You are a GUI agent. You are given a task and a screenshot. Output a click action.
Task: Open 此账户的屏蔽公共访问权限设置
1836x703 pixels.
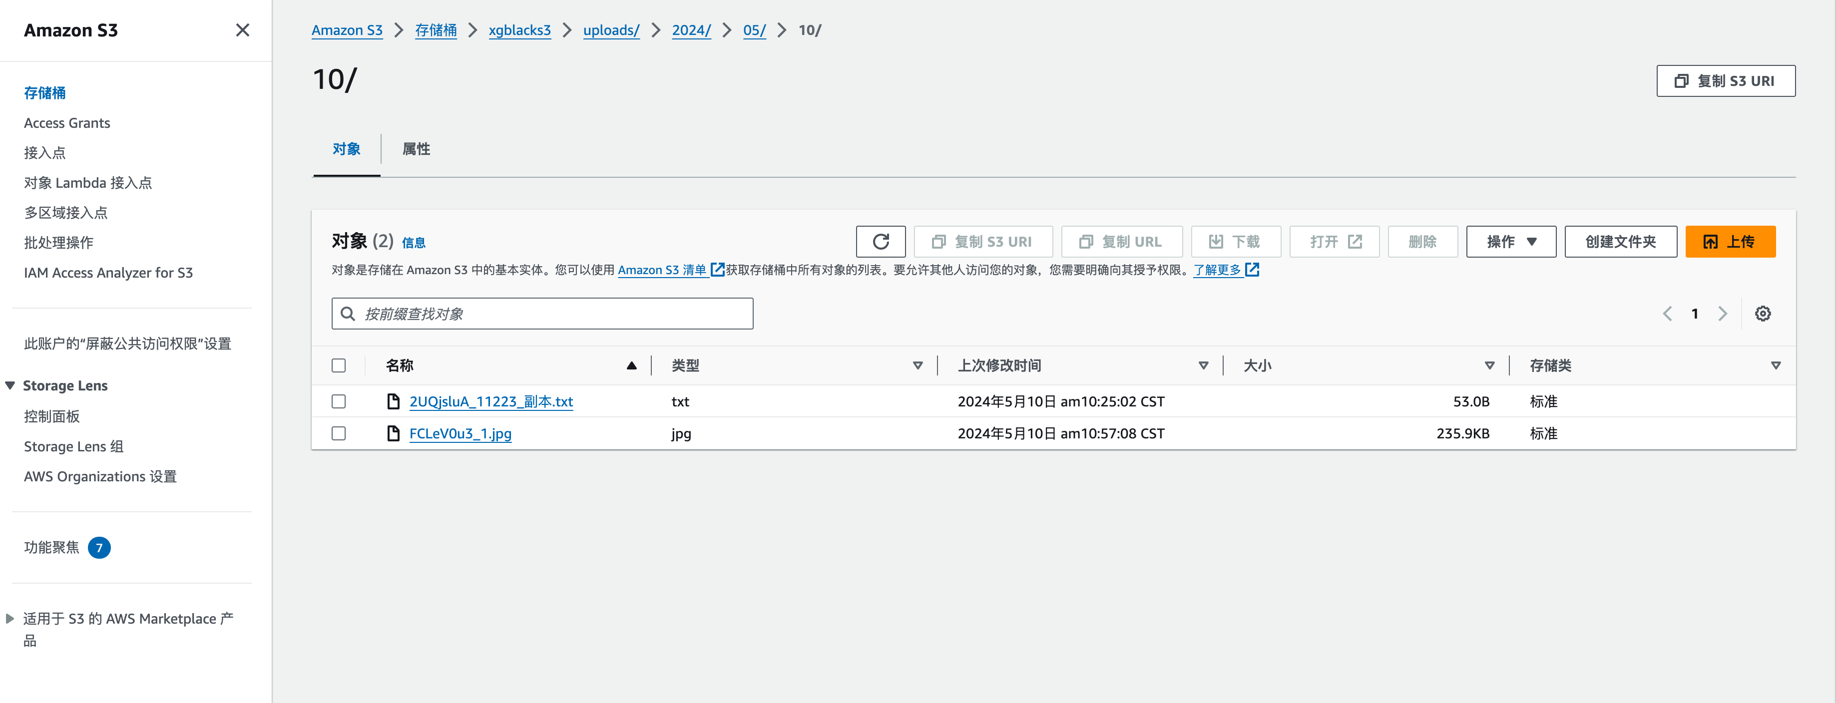tap(127, 344)
